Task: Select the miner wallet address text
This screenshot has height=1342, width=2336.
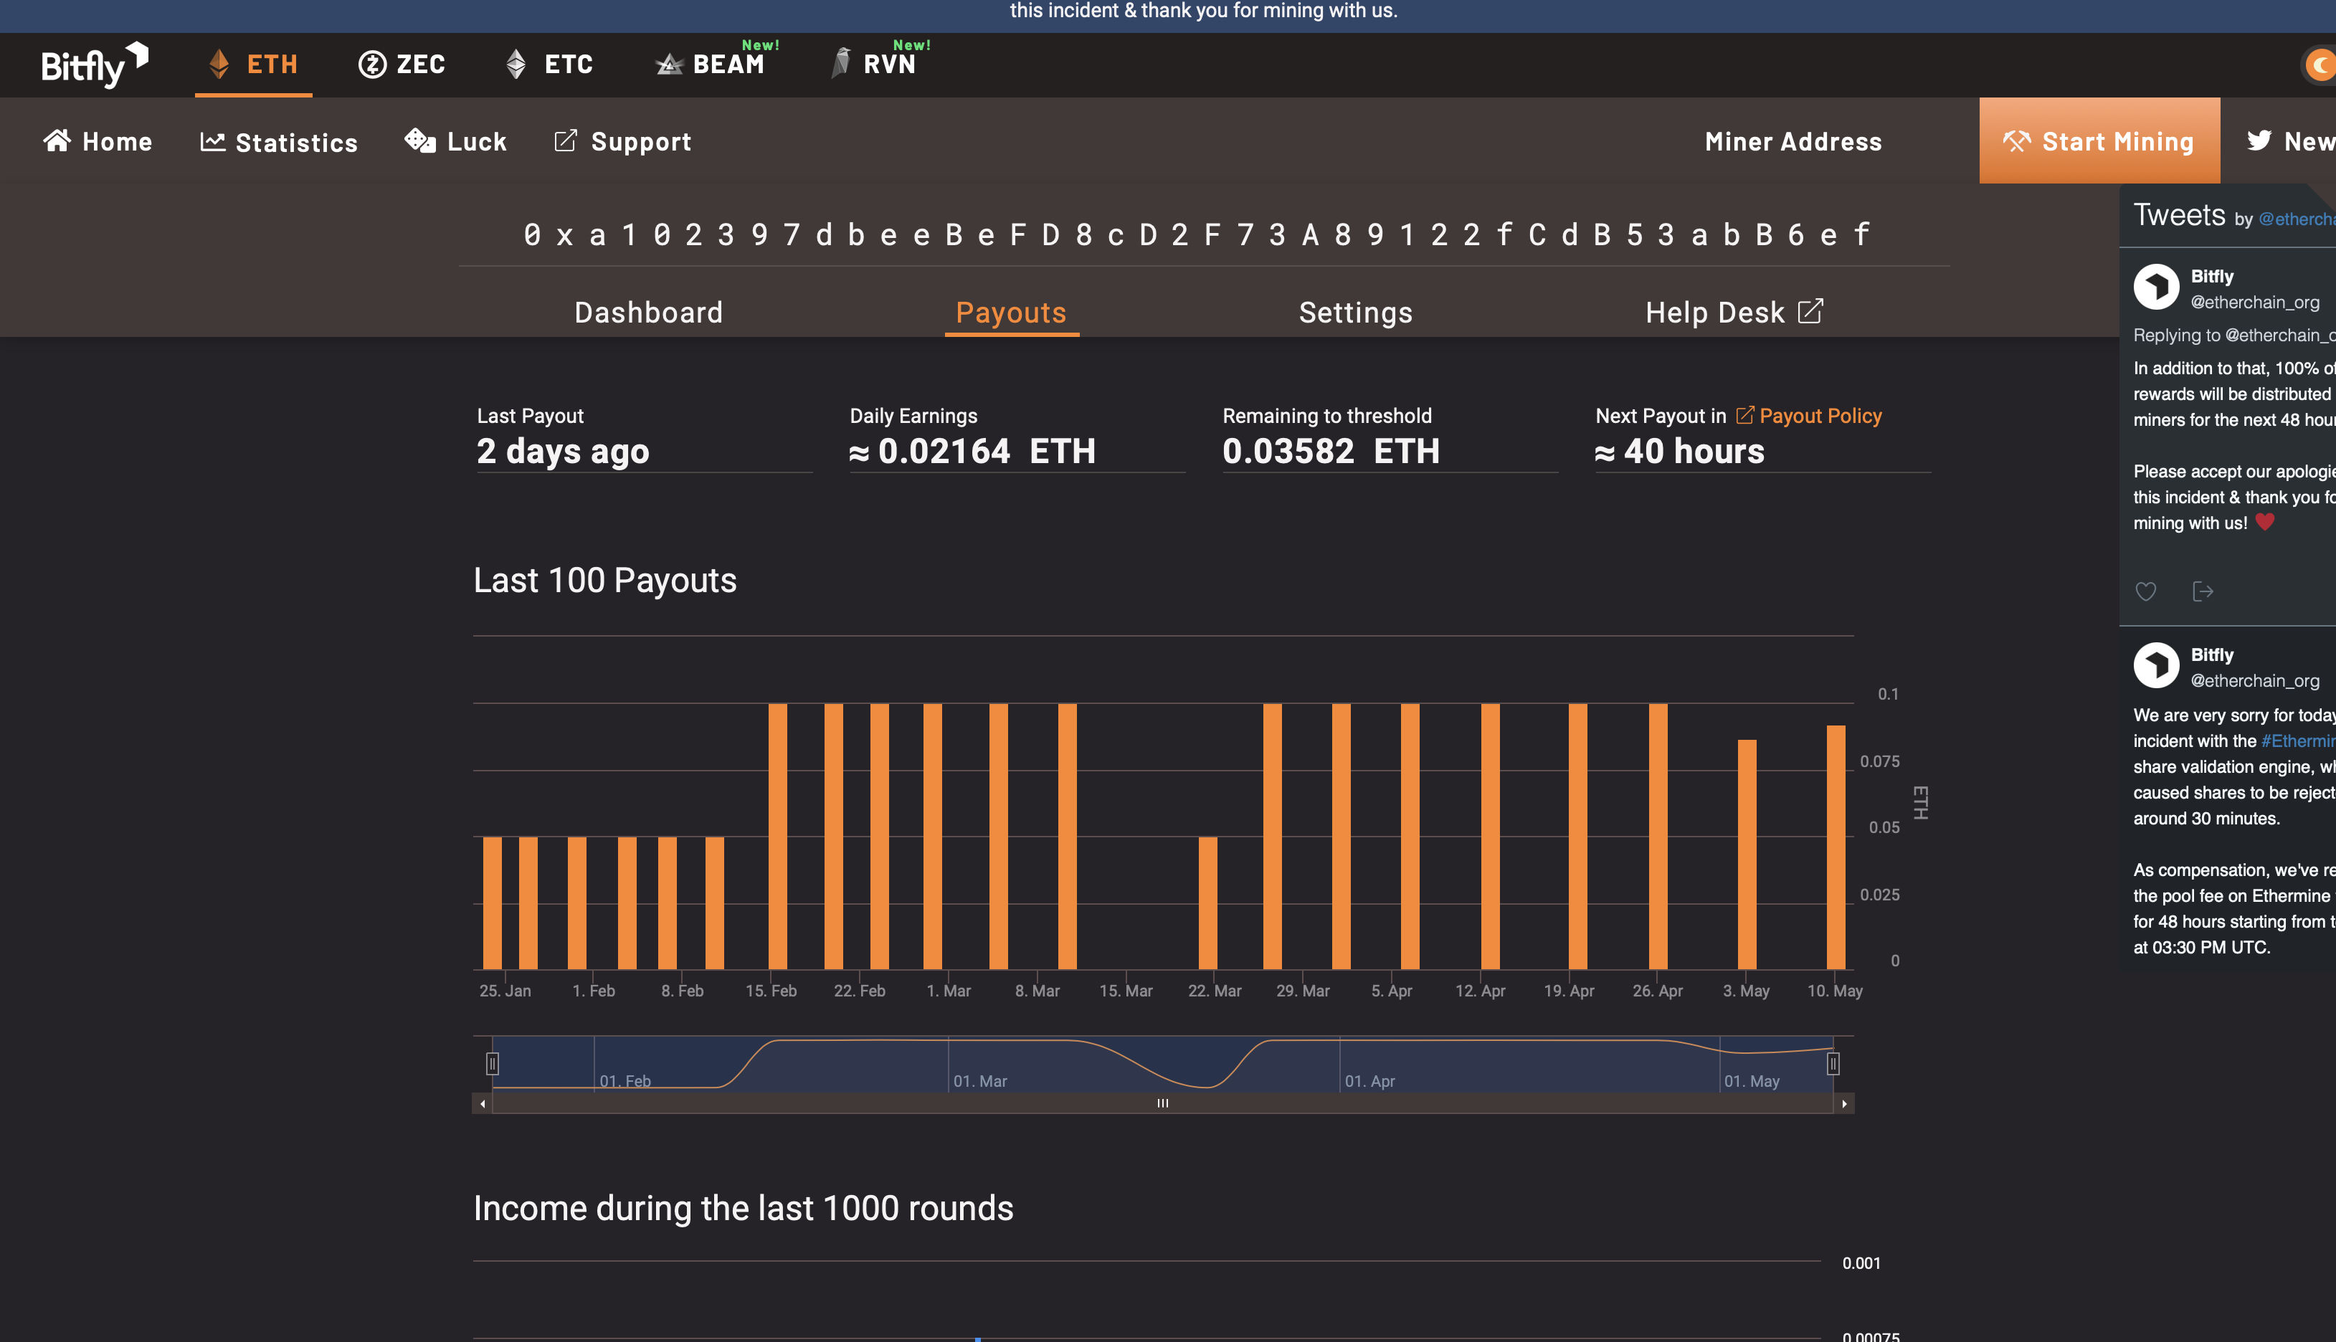Action: (x=1197, y=234)
